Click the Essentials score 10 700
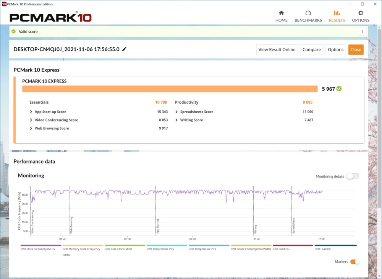 click(161, 102)
